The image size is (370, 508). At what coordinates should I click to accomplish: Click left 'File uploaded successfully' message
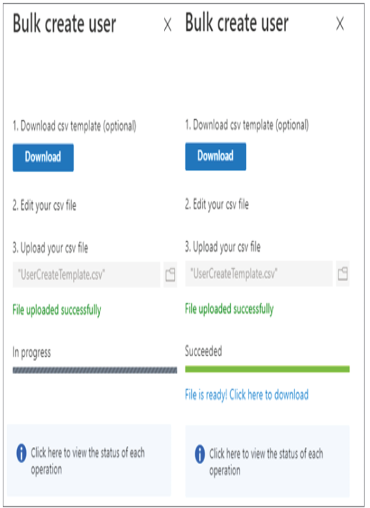tap(57, 310)
